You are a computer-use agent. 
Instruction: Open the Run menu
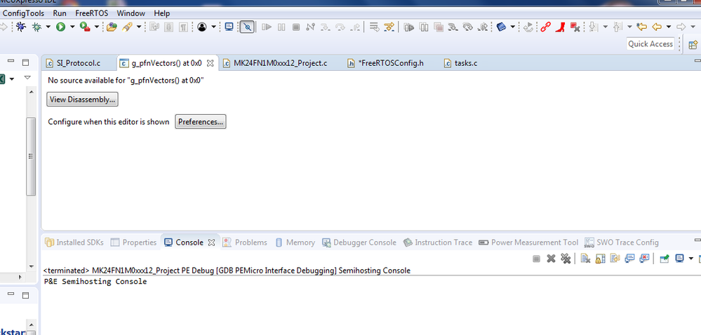(60, 13)
